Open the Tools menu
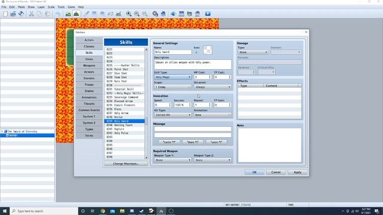This screenshot has height=215, width=383. point(61,7)
